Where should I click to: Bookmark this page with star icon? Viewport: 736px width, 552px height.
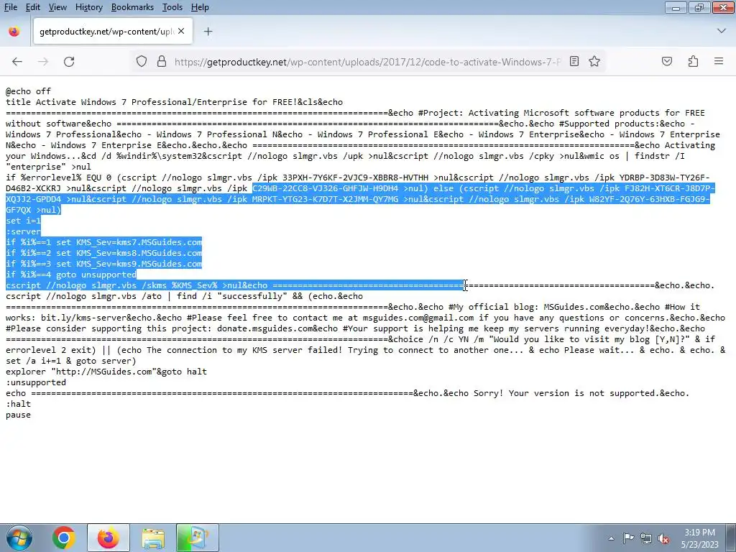594,62
